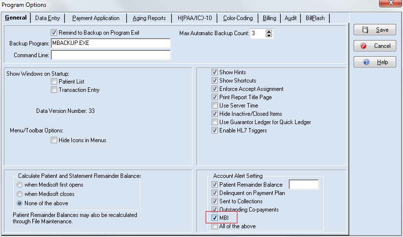The height and width of the screenshot is (237, 403).
Task: Choose 'when Medisoft closes' radio option
Action: (x=20, y=194)
